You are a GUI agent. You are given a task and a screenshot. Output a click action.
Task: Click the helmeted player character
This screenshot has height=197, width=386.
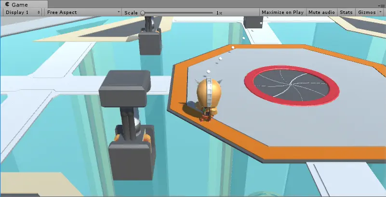coord(208,100)
